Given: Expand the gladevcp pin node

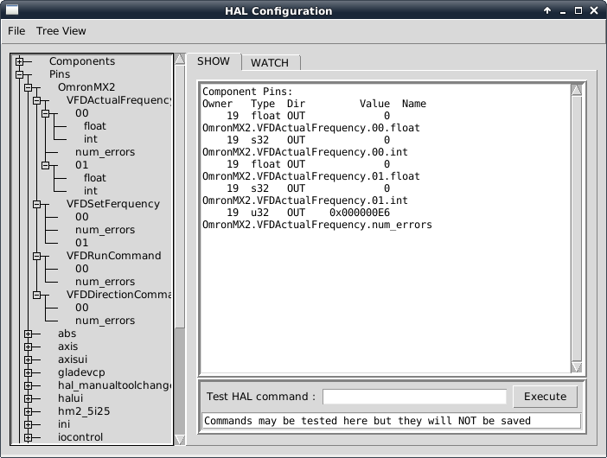Looking at the screenshot, I should pos(28,373).
